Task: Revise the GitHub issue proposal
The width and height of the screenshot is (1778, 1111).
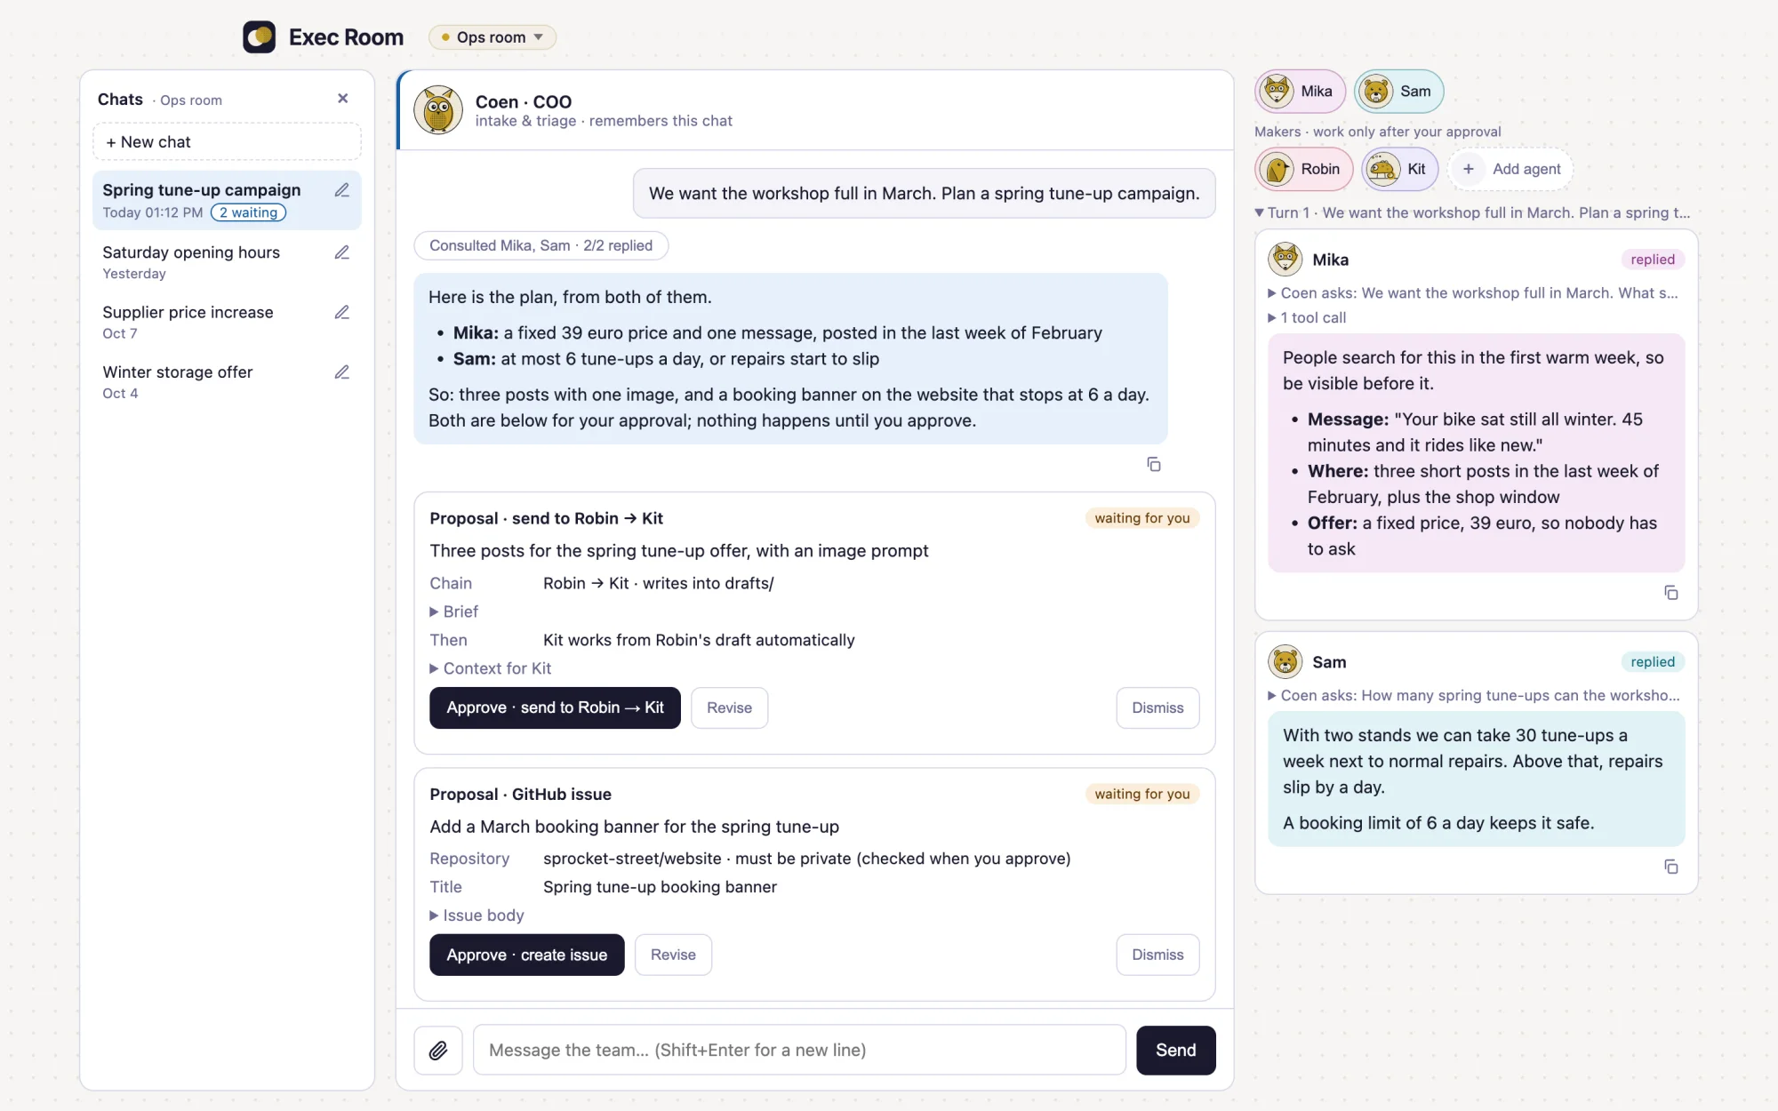Action: (673, 955)
